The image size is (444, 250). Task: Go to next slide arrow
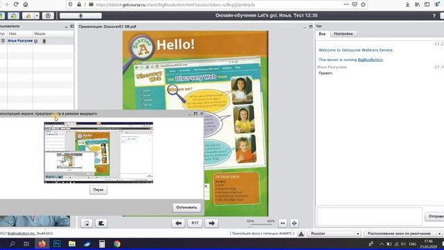pyautogui.click(x=212, y=224)
